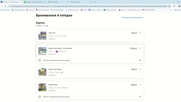Click 129 zł price of Casa Anca Hațeg
This screenshot has width=181, height=102.
134,69
